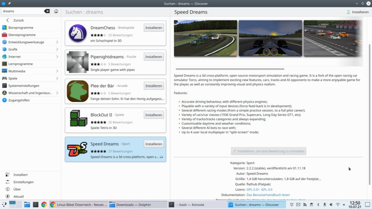Open Konsole terminal launcher icon
372x209 pixels.
click(x=36, y=205)
